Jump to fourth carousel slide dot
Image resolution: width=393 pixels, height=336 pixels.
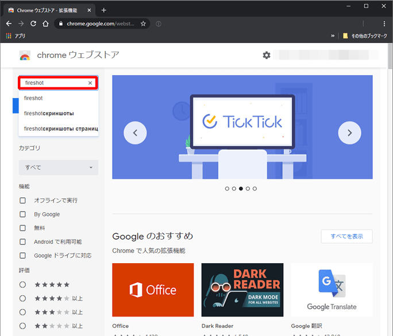click(x=248, y=189)
